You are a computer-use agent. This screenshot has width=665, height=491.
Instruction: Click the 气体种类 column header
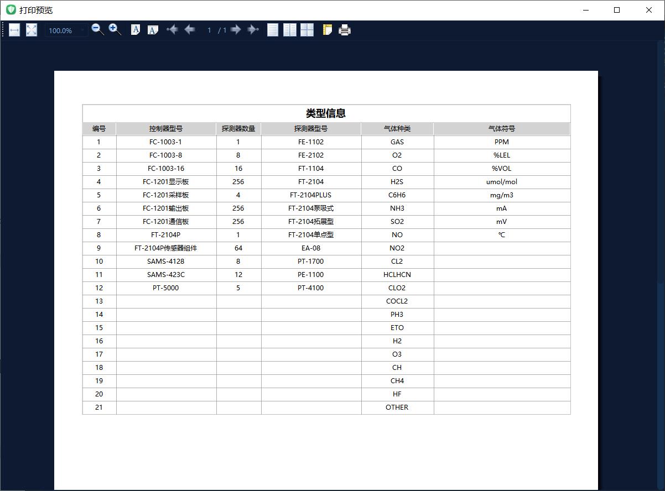click(397, 129)
